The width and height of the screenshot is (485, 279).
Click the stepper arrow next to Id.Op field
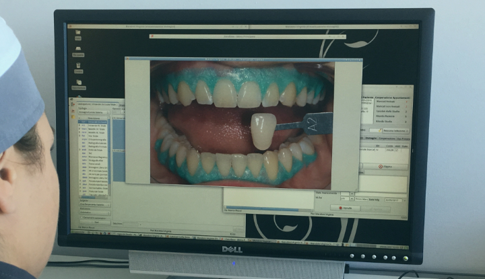(x=352, y=198)
